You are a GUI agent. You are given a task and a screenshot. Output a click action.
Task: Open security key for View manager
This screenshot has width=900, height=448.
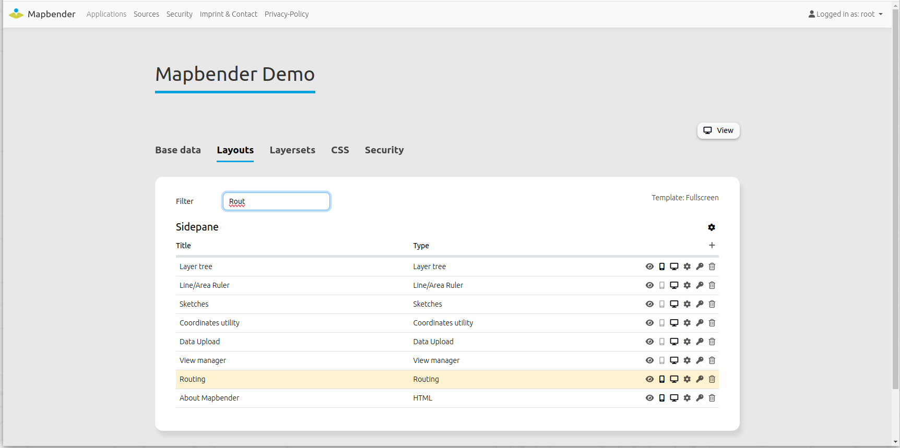700,360
